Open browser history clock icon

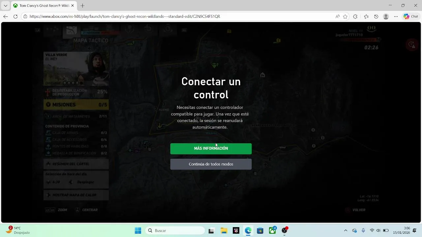coord(376,16)
